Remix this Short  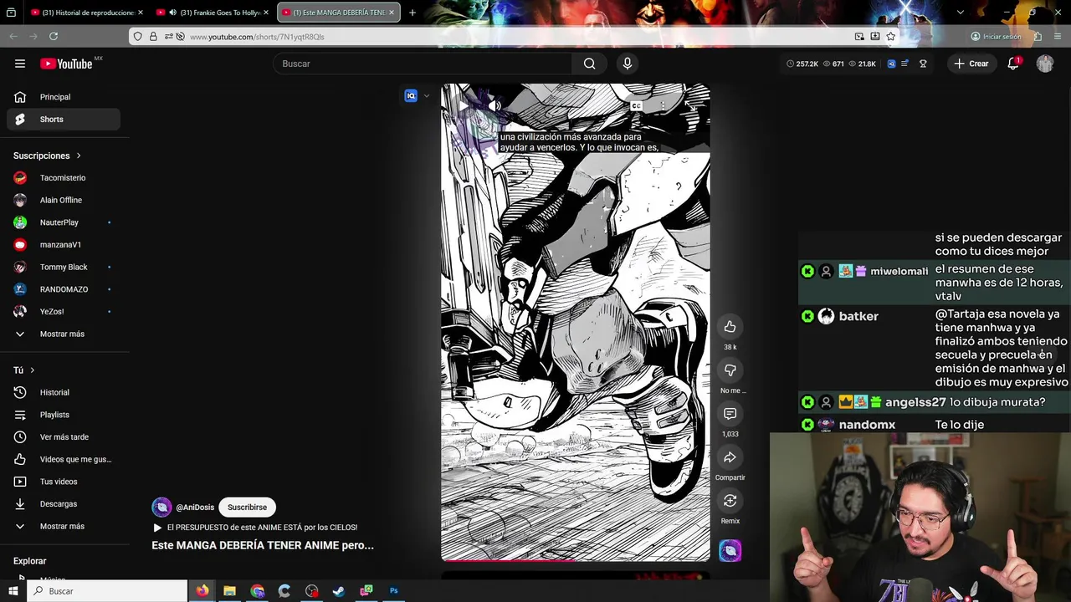click(730, 501)
